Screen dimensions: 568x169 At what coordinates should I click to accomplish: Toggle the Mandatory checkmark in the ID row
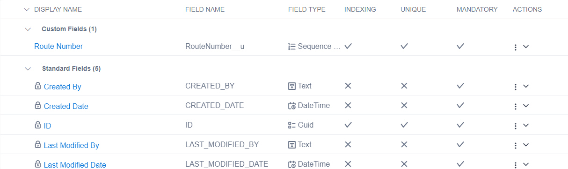[x=460, y=125]
